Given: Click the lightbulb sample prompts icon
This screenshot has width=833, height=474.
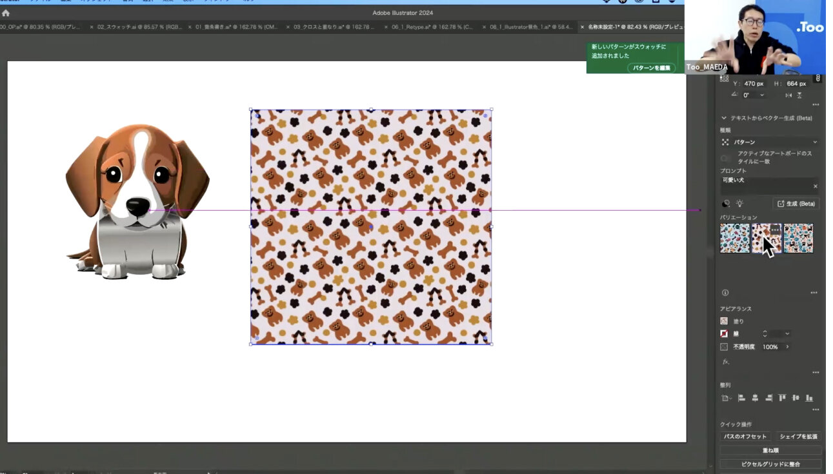Looking at the screenshot, I should [739, 204].
